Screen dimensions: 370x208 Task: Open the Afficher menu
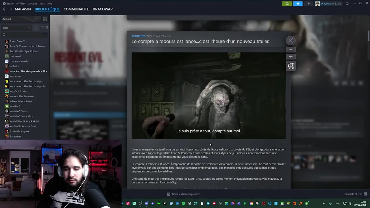pos(20,3)
